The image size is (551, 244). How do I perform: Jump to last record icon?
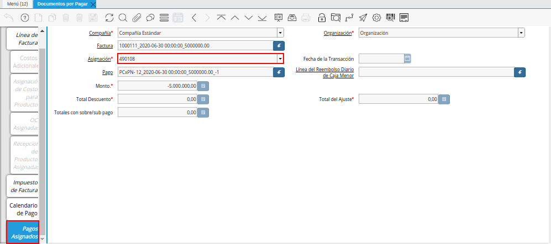[x=262, y=18]
